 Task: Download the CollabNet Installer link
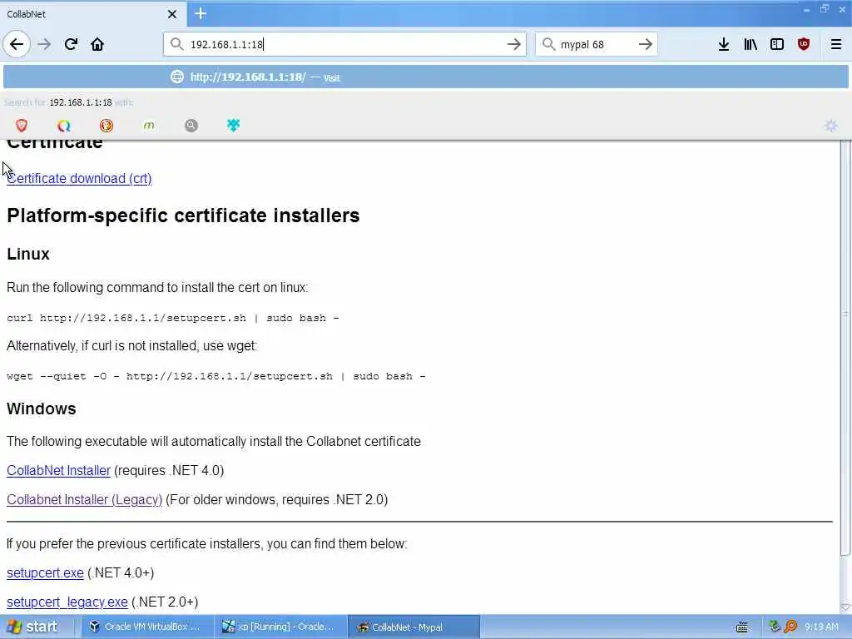click(x=59, y=471)
